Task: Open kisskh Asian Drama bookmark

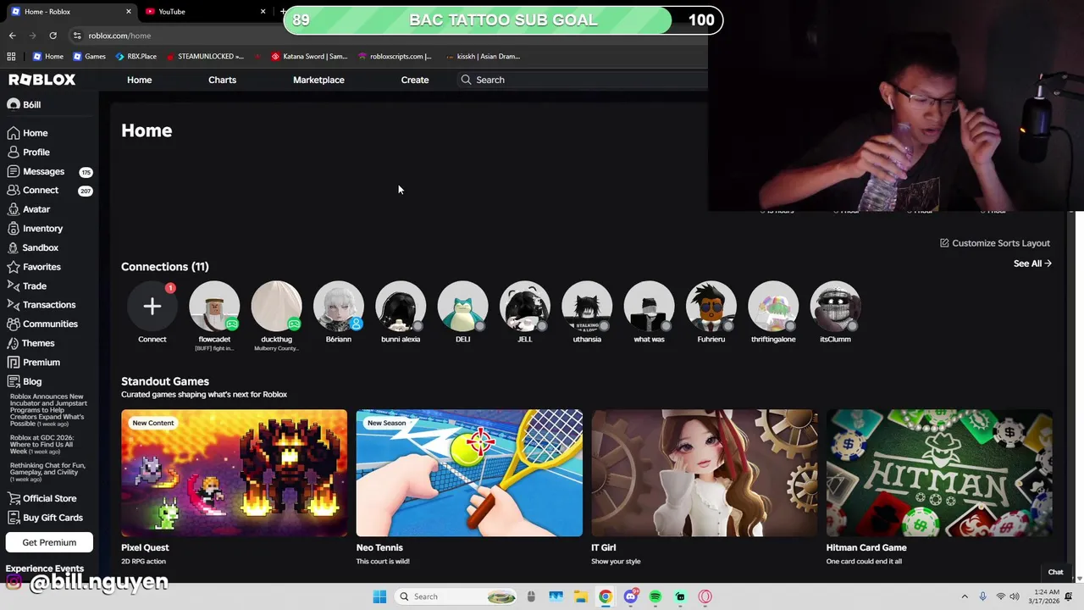Action: [x=483, y=57]
